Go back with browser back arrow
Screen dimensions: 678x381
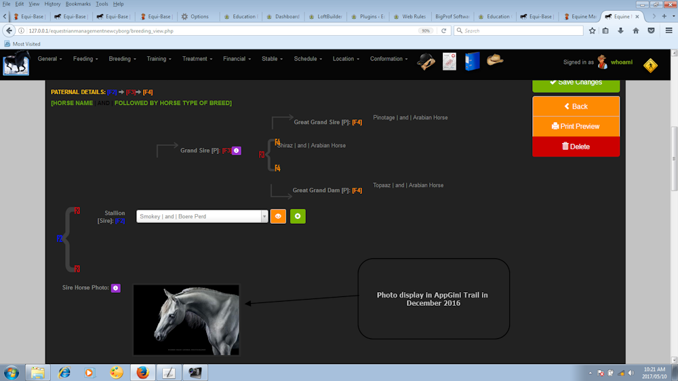click(9, 31)
